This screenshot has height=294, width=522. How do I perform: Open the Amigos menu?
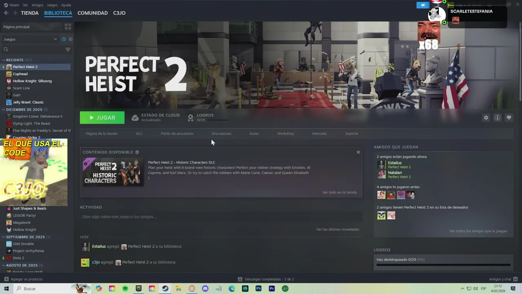tap(37, 5)
